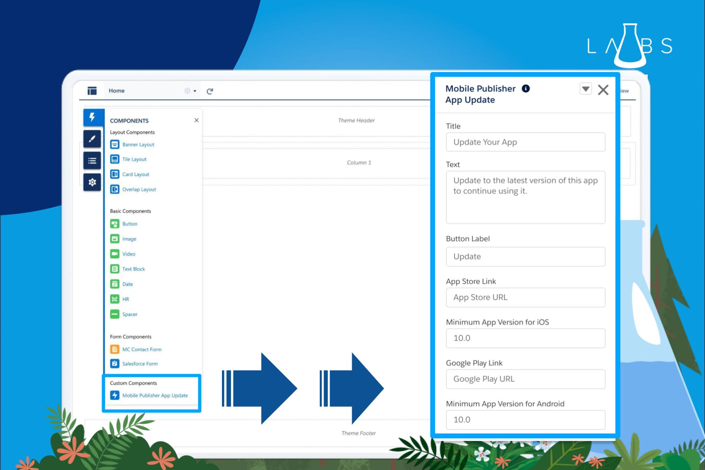Screen dimensions: 705x470
Task: Click the Basic Components section label
Action: (131, 211)
